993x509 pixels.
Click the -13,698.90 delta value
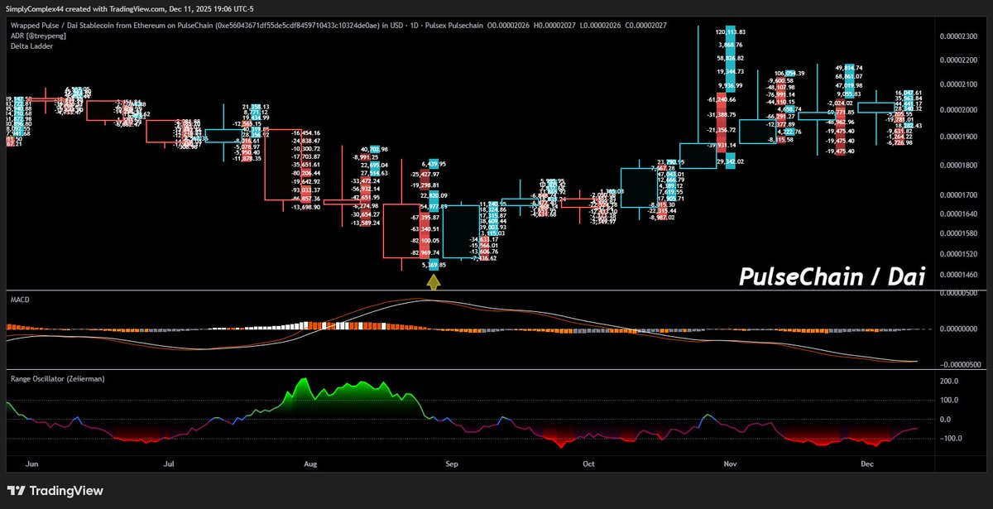point(305,207)
